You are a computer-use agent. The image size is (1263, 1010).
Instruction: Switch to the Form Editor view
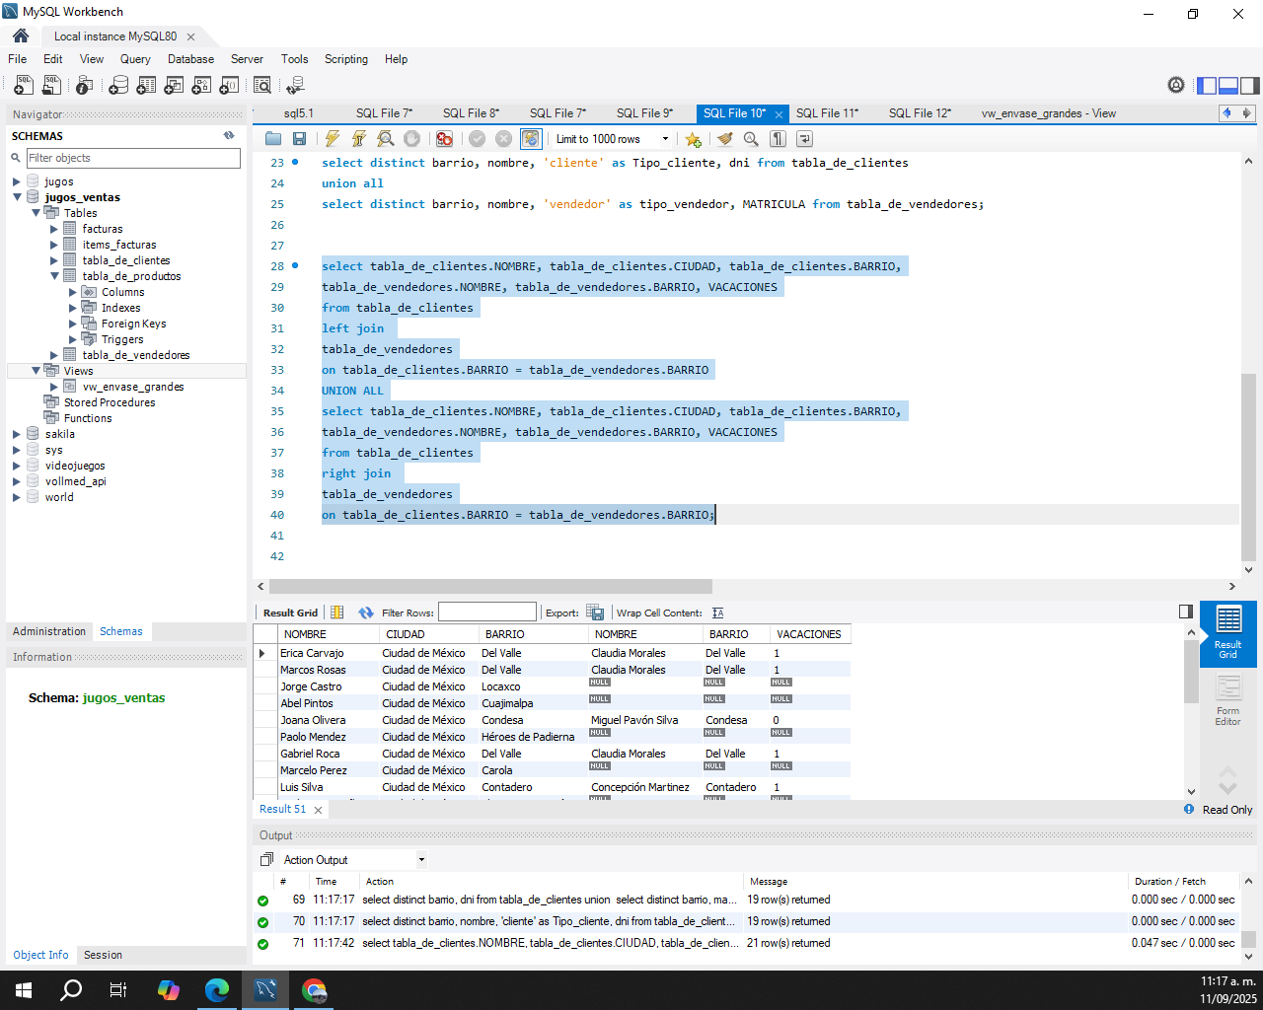(1227, 701)
